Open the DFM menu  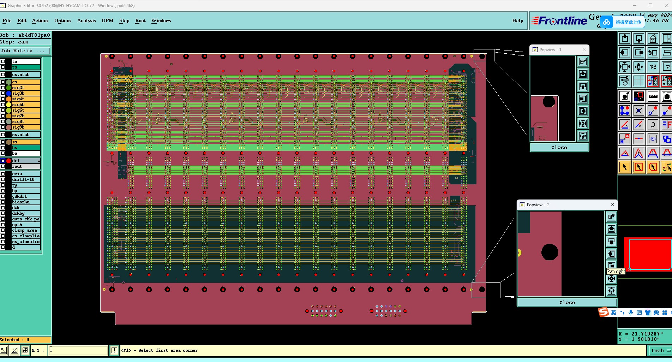coord(108,20)
